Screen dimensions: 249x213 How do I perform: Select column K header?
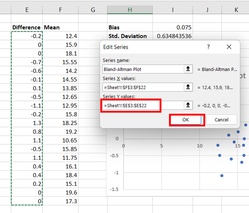(x=236, y=10)
